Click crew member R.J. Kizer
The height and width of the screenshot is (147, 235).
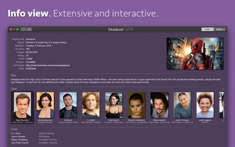(16, 133)
